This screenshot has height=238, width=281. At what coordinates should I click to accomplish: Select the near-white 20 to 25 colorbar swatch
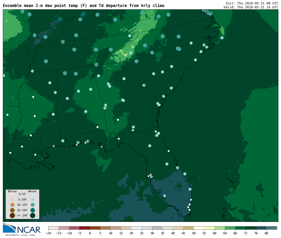coord(137,228)
